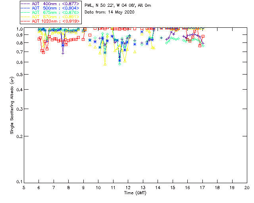Screen dimensions: 254x203
Task: Click the Data from 14 May 2020 text
Action: (x=110, y=12)
